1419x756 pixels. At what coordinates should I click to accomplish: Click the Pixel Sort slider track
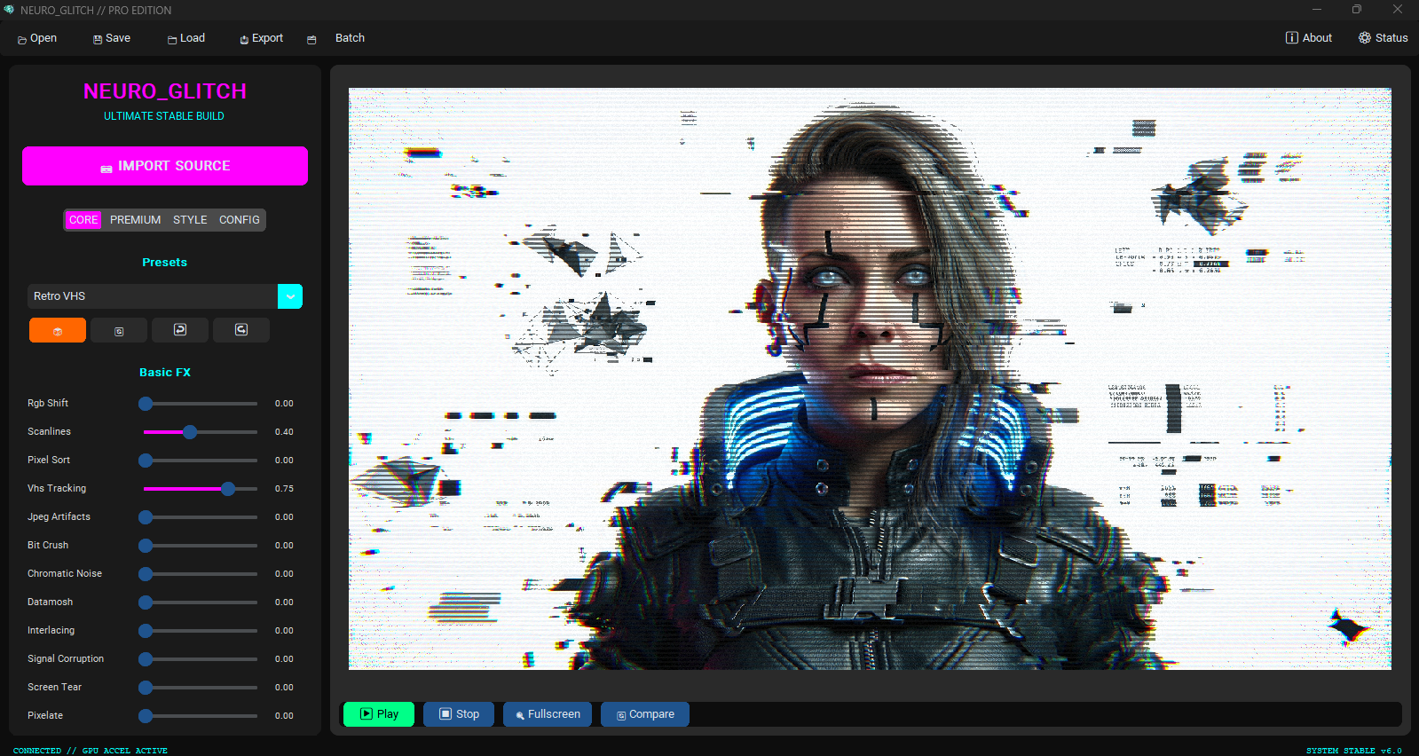[201, 461]
